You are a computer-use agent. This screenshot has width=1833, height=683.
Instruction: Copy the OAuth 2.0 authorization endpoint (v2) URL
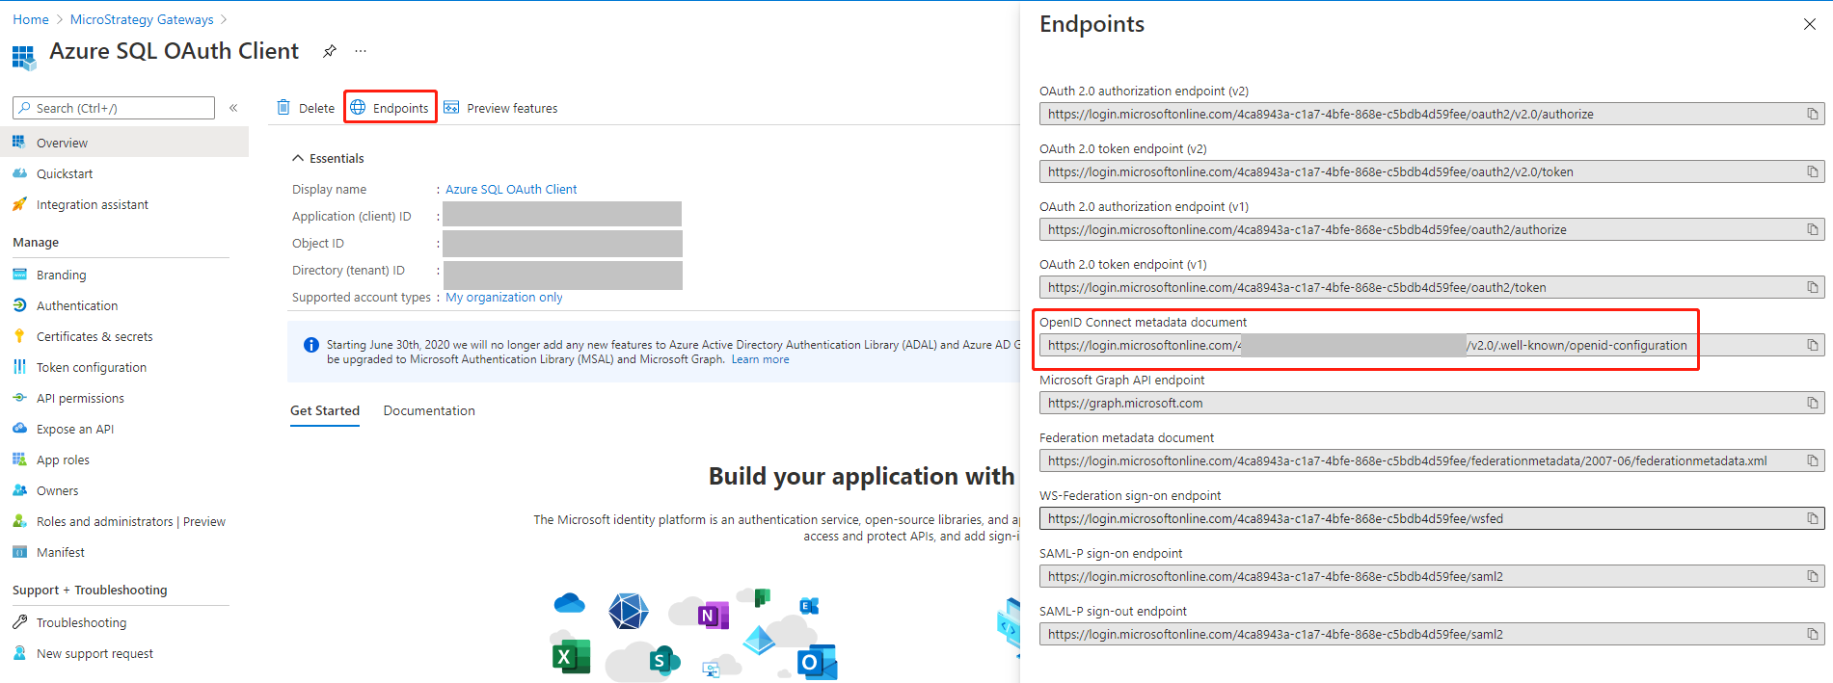pyautogui.click(x=1812, y=115)
